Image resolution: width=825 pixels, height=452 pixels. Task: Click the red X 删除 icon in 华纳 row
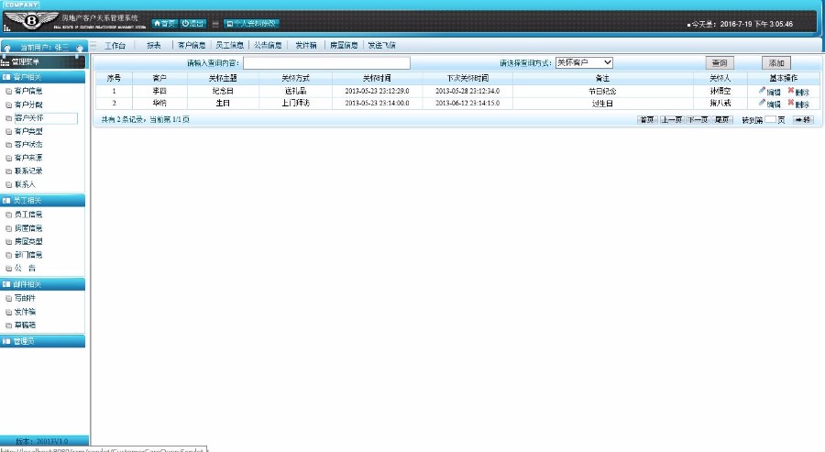(x=791, y=103)
